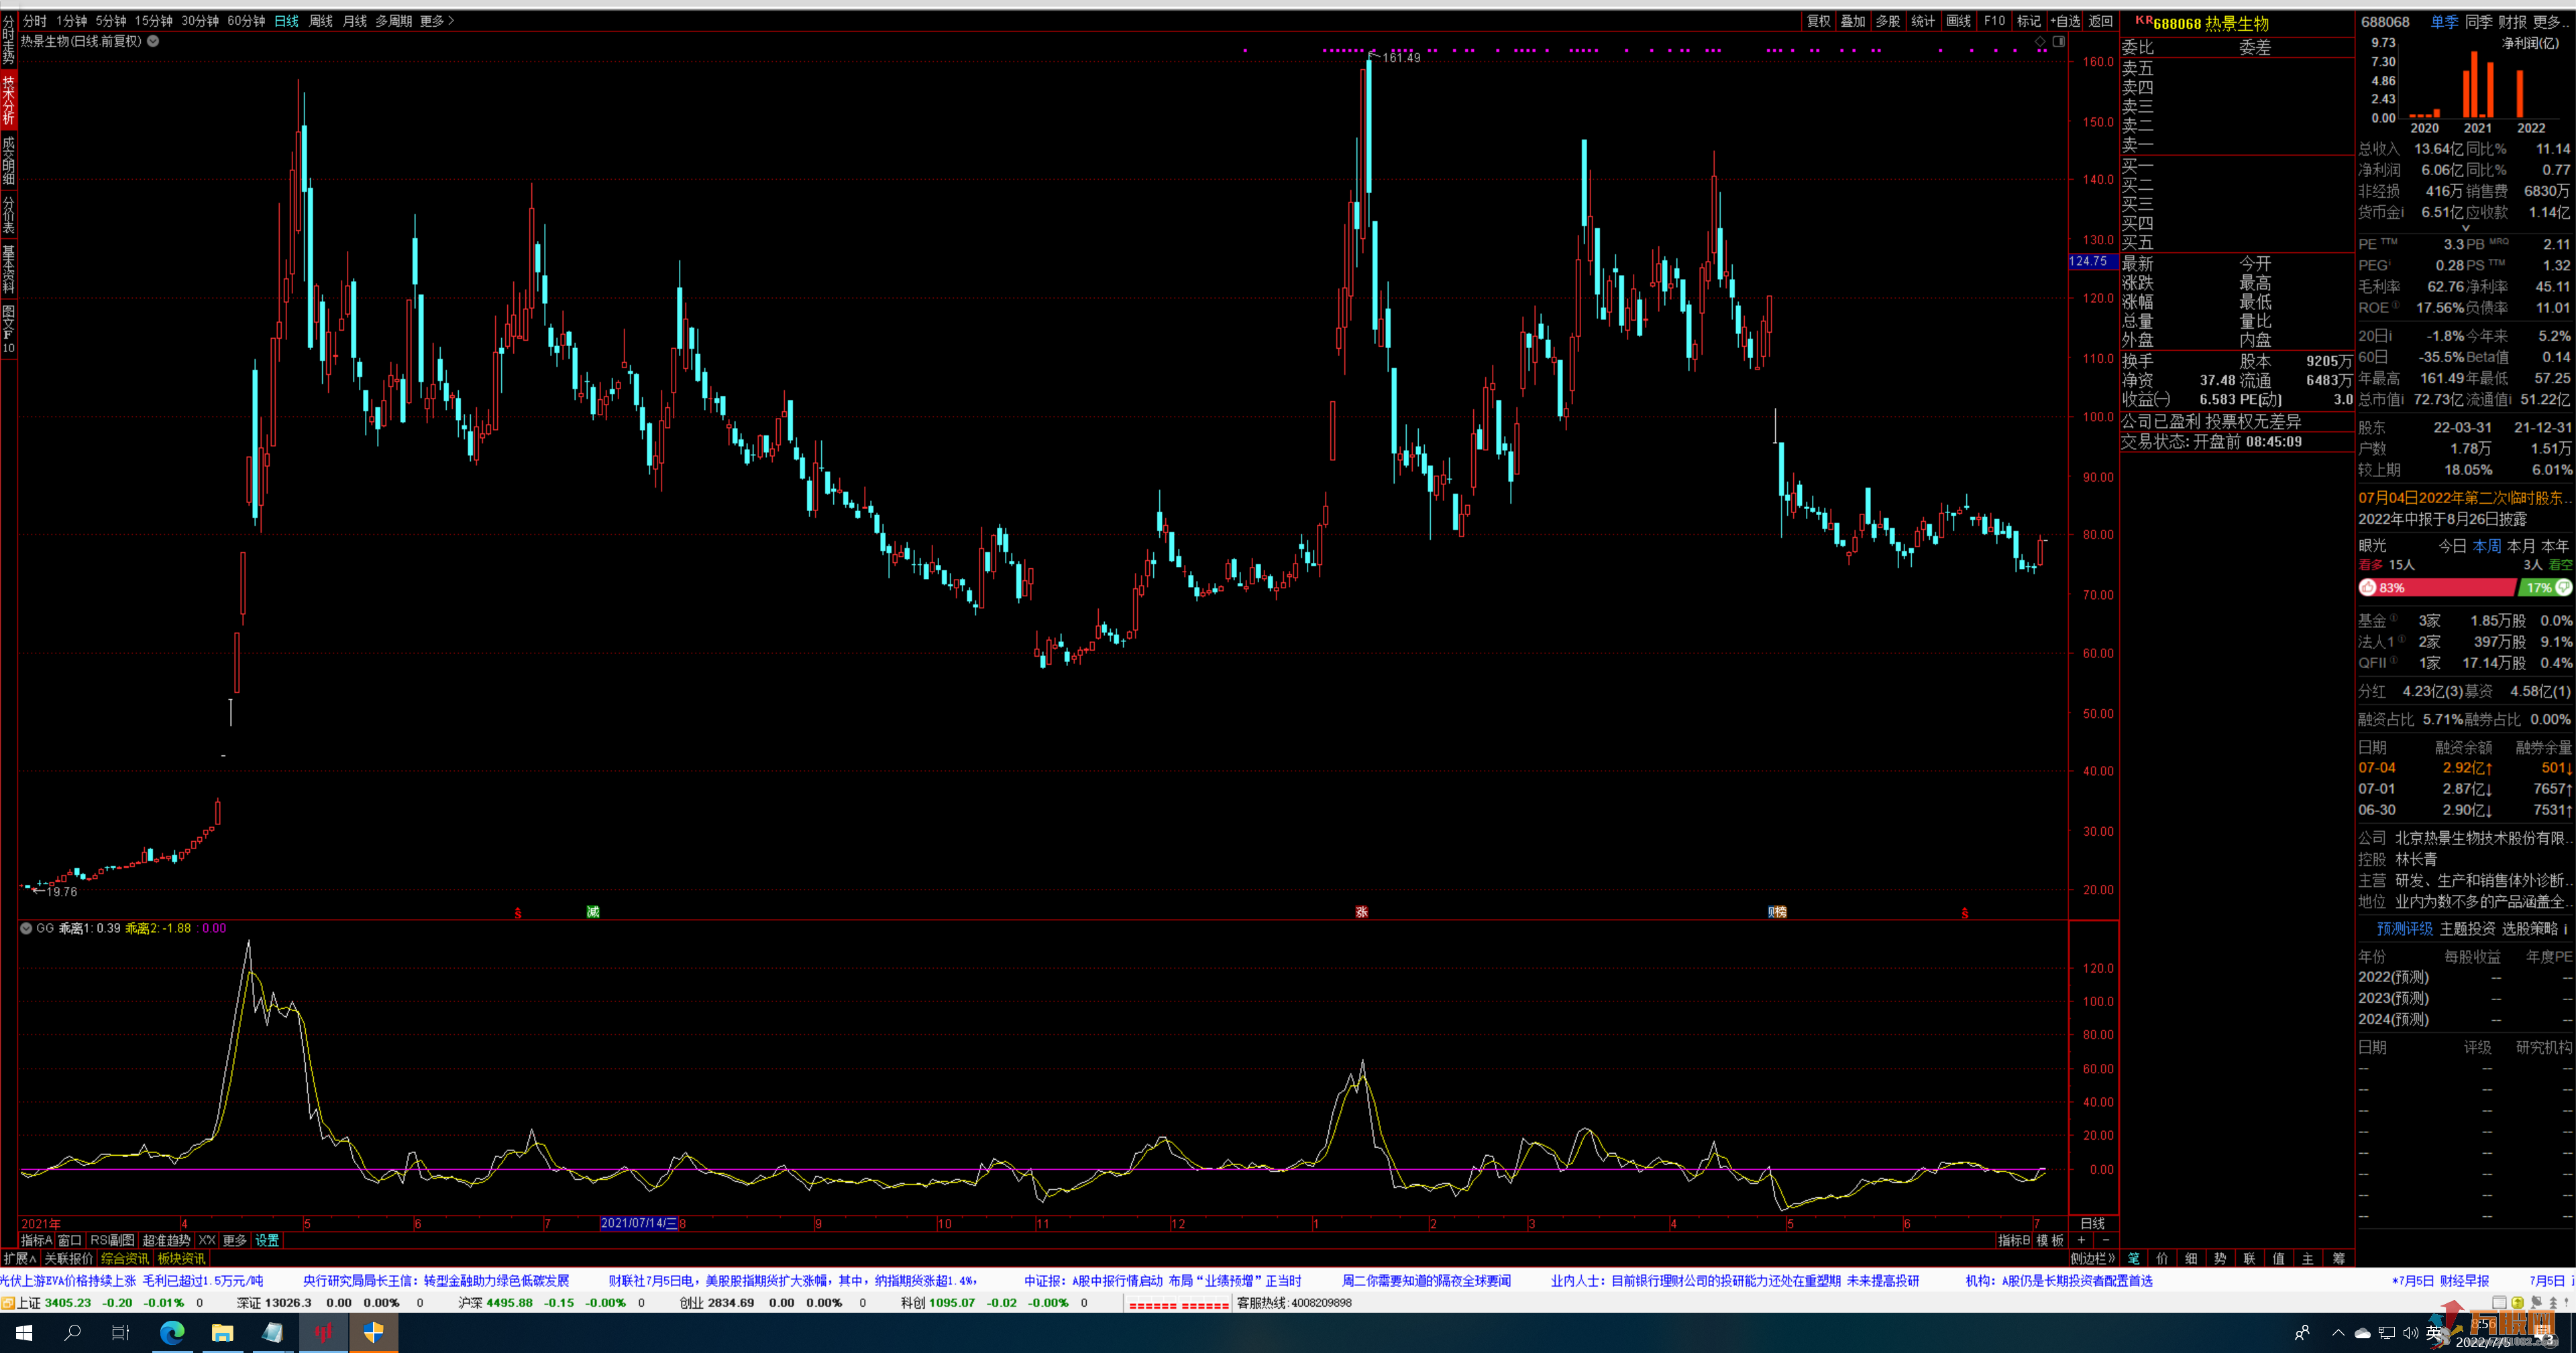Zoom in chart with the plus button
This screenshot has width=2576, height=1353.
coord(2081,1240)
